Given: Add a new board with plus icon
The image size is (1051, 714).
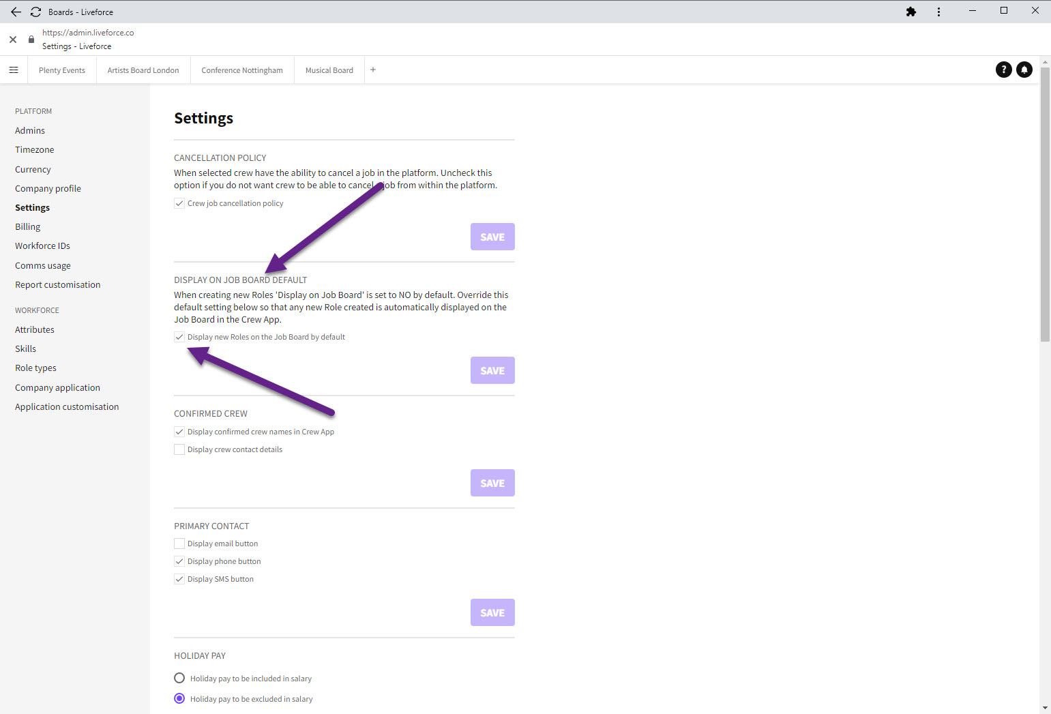Looking at the screenshot, I should pyautogui.click(x=373, y=70).
